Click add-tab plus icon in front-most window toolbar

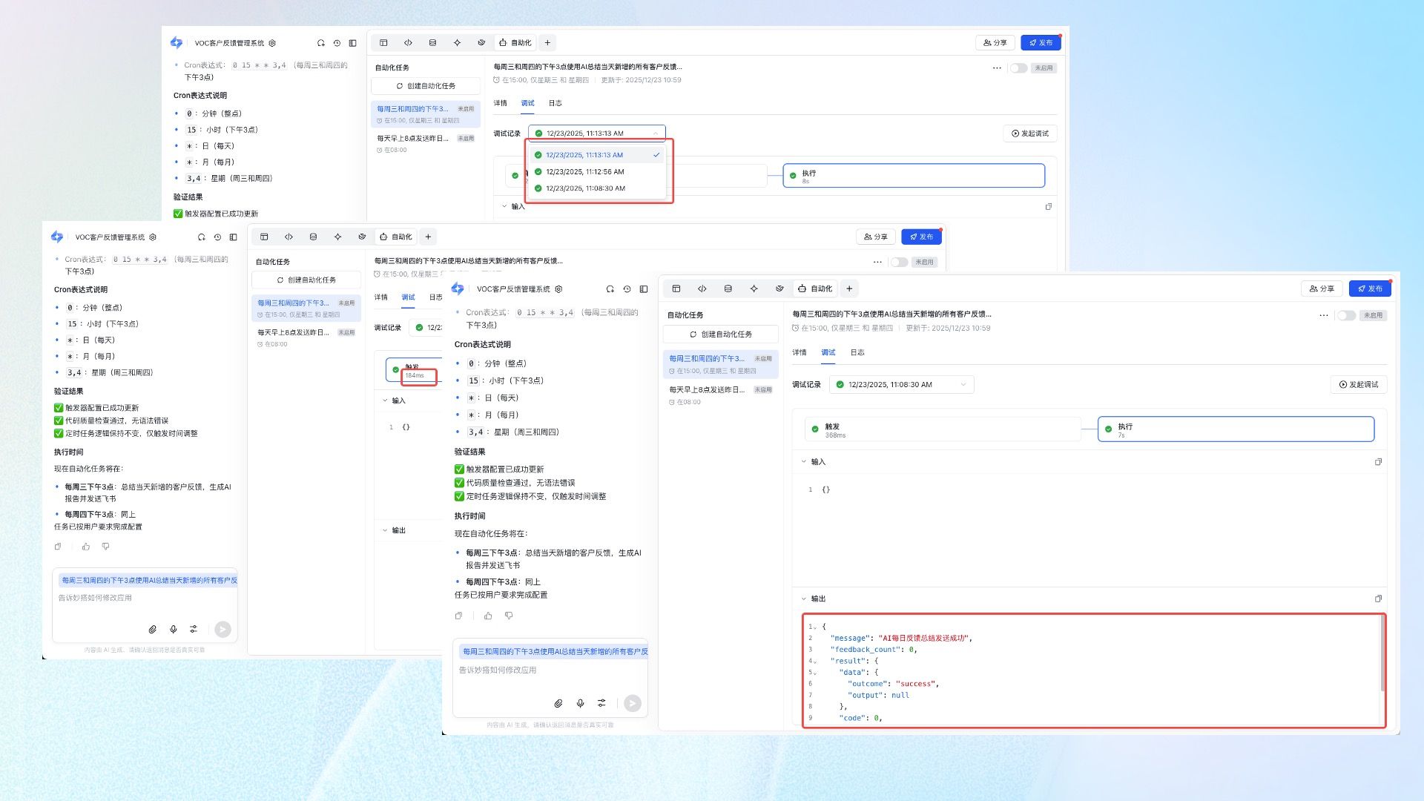point(849,289)
